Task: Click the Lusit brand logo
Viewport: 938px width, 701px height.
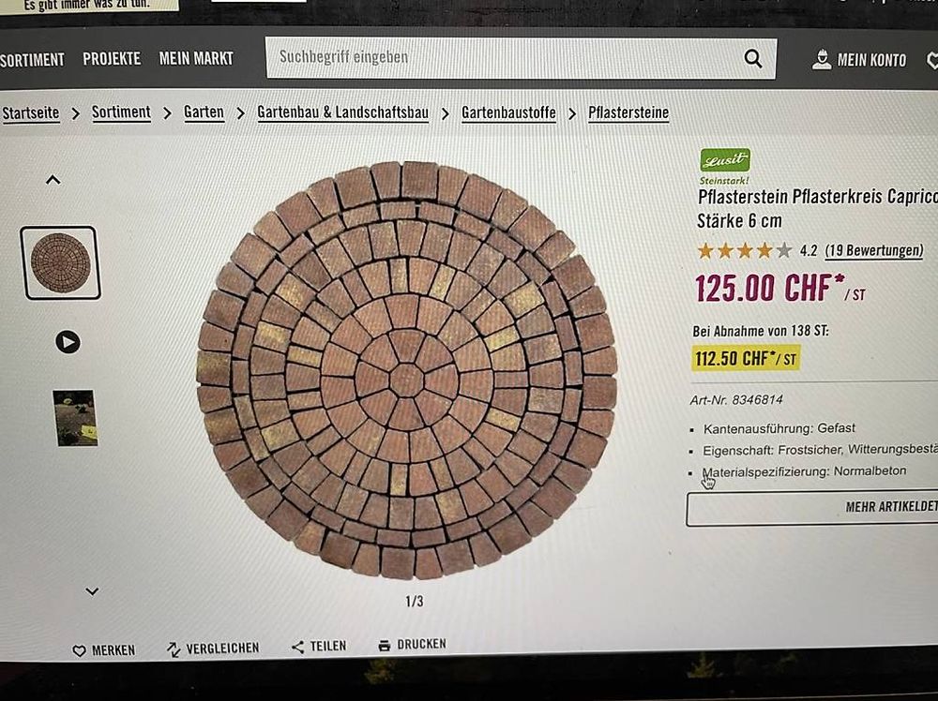Action: click(x=724, y=160)
